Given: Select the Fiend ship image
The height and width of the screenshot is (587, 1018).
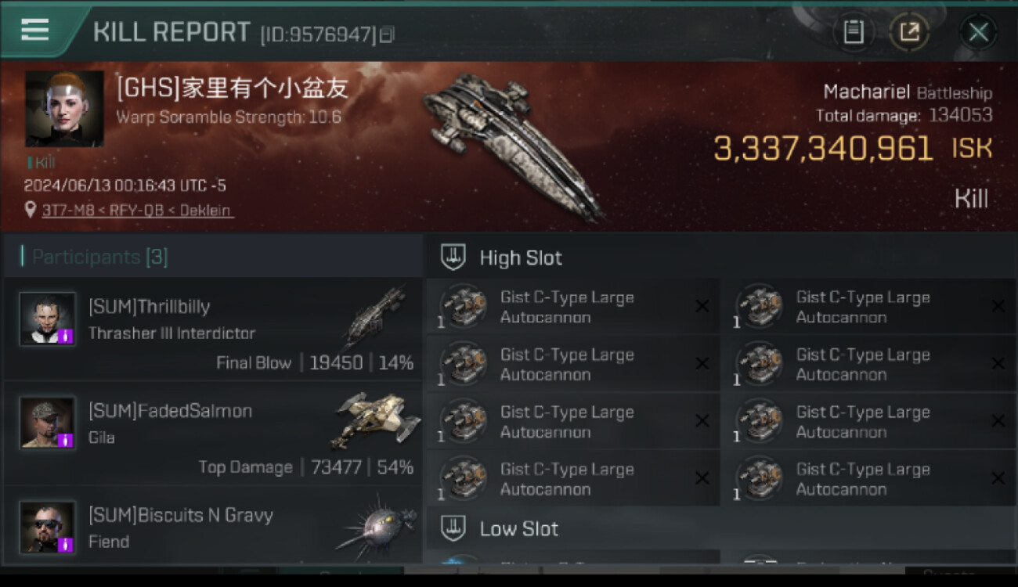Looking at the screenshot, I should coord(376,526).
